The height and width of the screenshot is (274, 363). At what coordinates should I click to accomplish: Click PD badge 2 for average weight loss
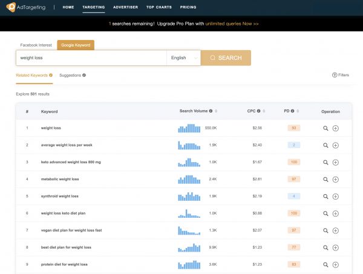[294, 145]
